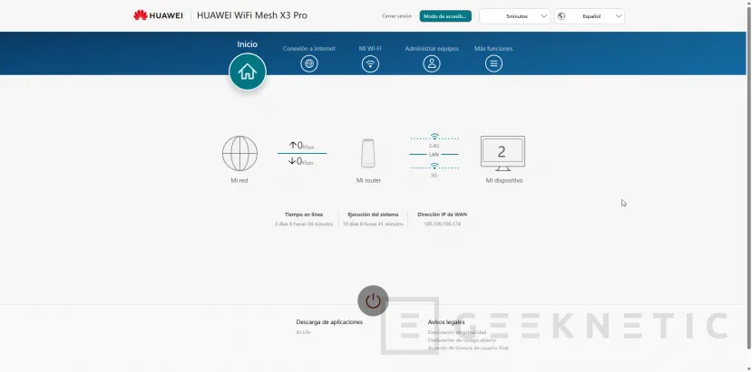Click the 5G Wi-Fi signal icon
The height and width of the screenshot is (372, 752).
tap(435, 166)
